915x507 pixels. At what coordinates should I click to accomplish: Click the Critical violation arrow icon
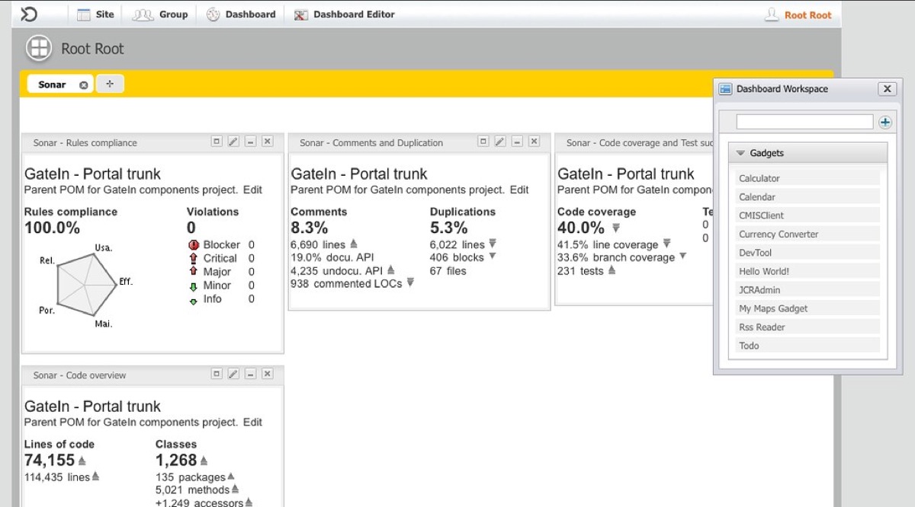[193, 259]
